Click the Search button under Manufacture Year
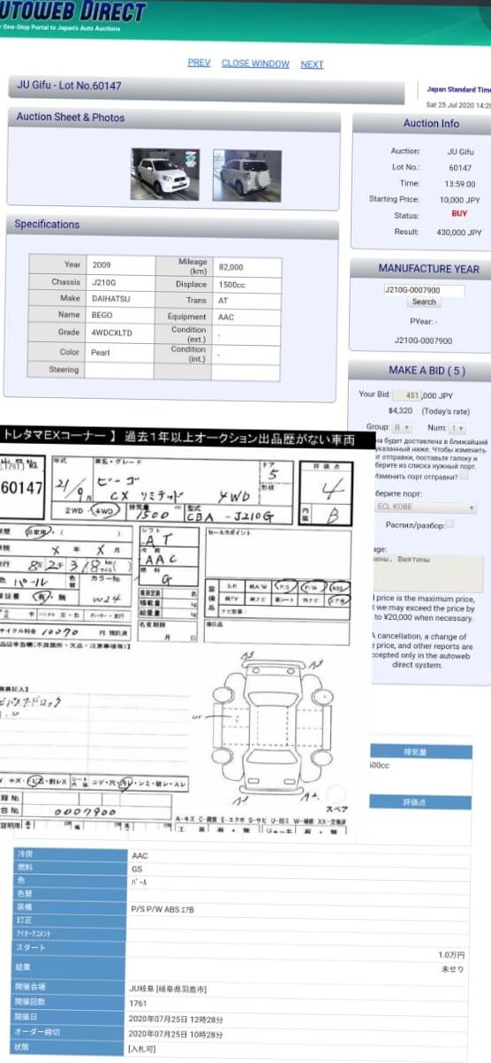491x1063 pixels. (424, 302)
